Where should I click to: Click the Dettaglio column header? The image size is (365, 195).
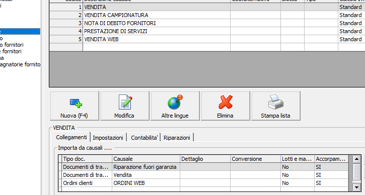pyautogui.click(x=205, y=159)
